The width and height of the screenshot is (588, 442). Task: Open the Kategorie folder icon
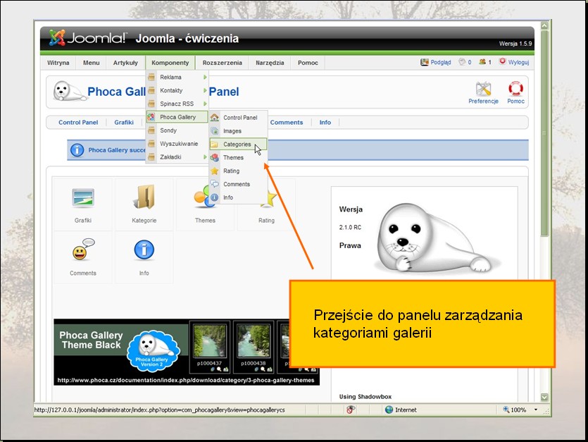pos(144,197)
